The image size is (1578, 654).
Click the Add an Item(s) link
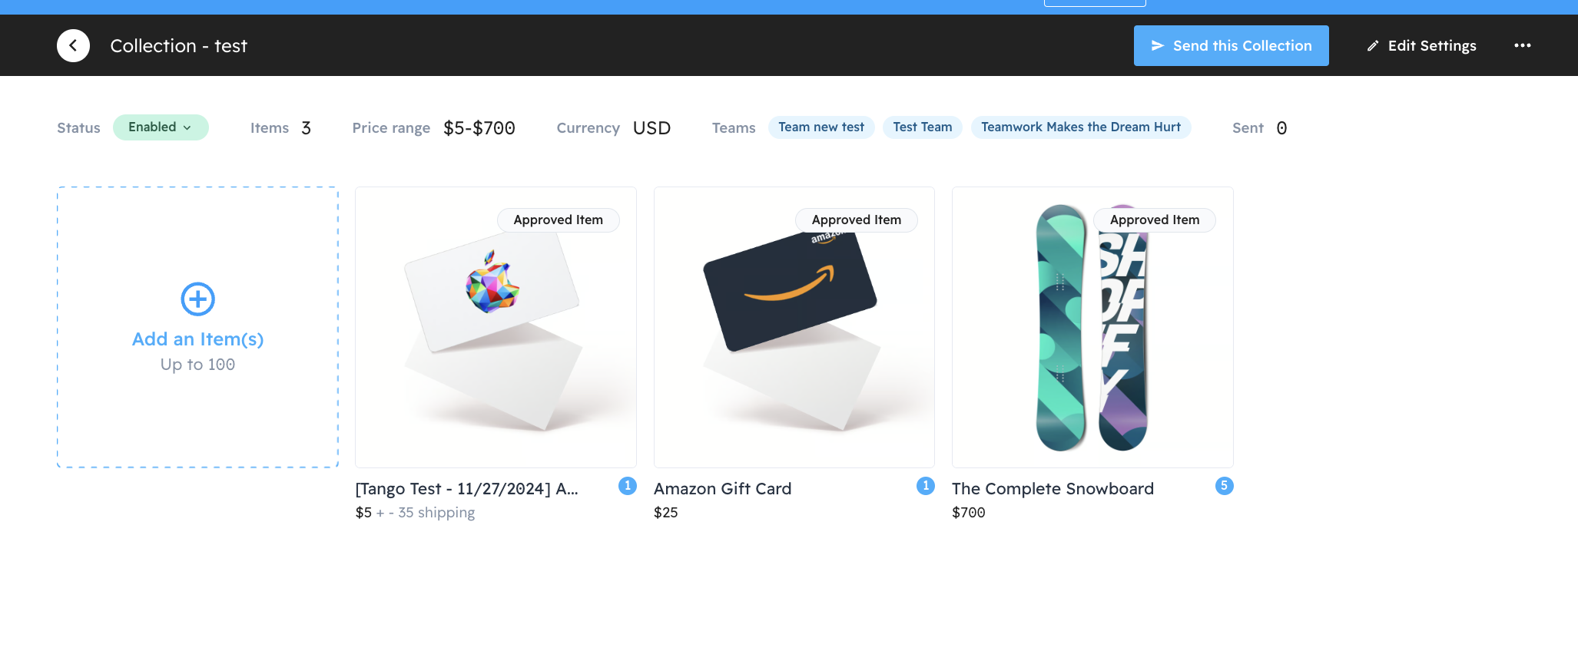pos(197,339)
